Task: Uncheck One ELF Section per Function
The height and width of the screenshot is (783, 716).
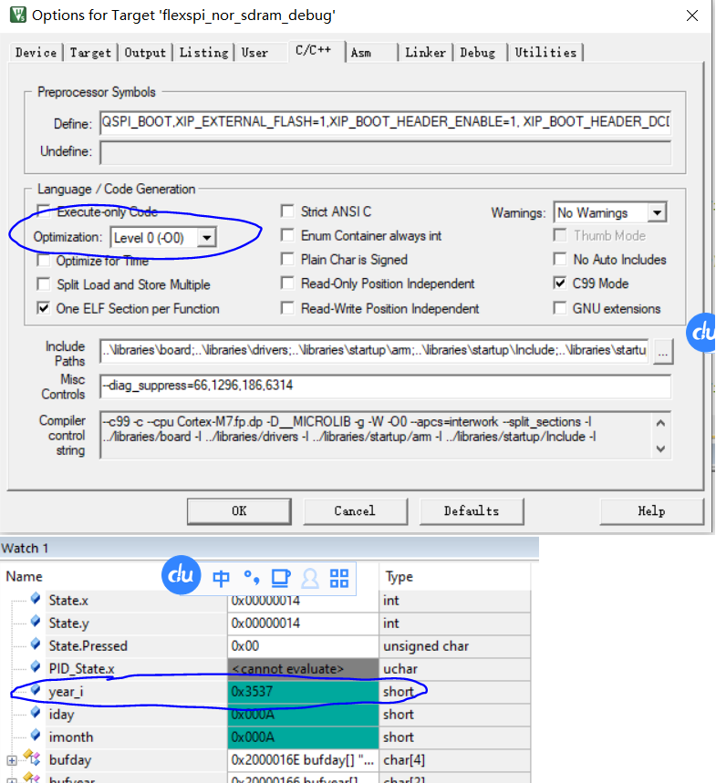Action: [44, 308]
